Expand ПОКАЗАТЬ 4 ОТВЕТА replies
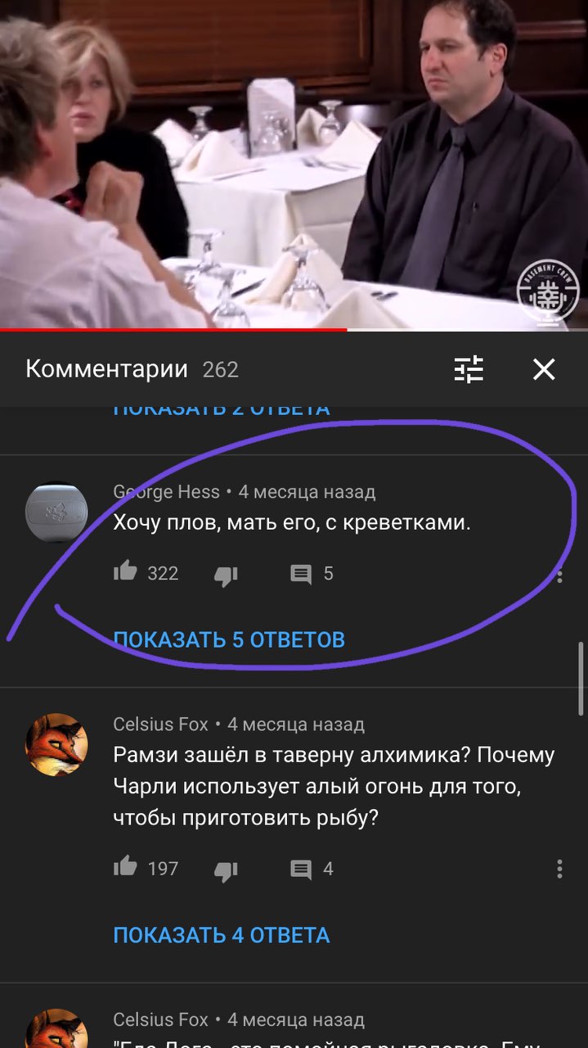This screenshot has height=1048, width=588. tap(222, 935)
